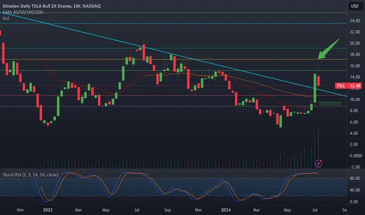Click the Stoch RSI (3, 3, 14, 14, close) label
The width and height of the screenshot is (365, 215).
pos(30,175)
